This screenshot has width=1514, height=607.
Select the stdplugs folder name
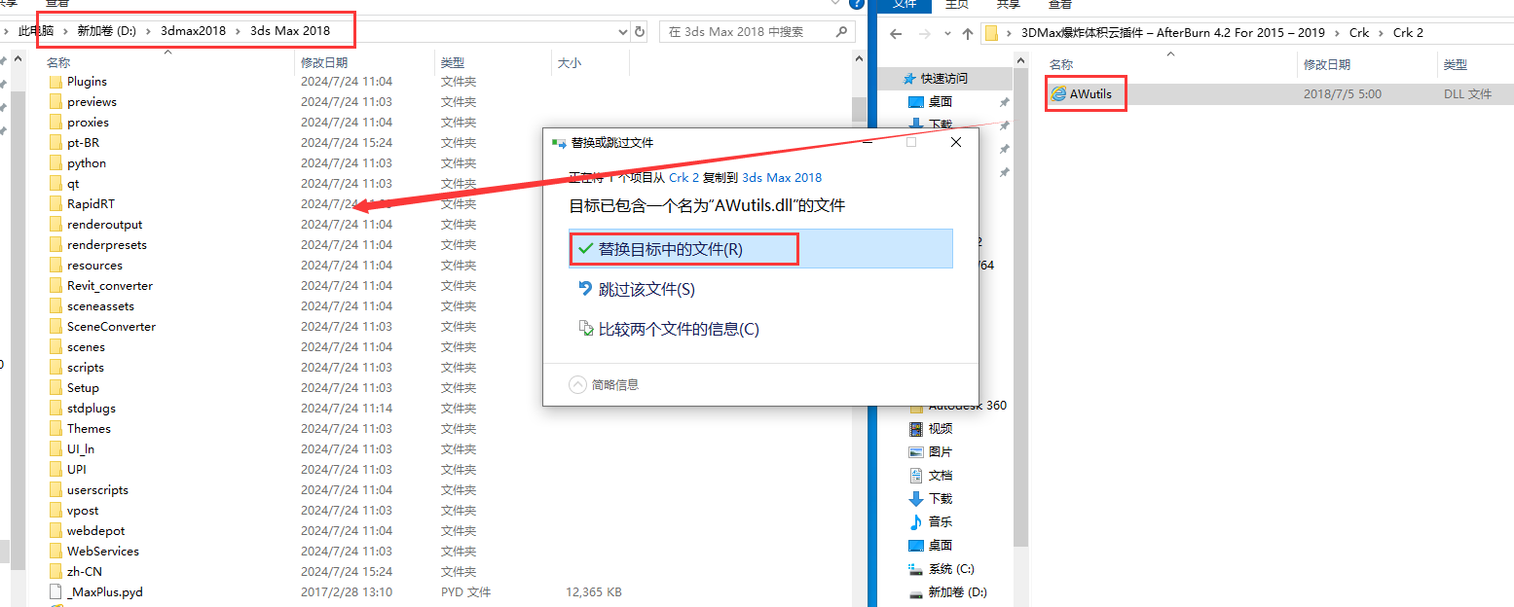(x=92, y=409)
